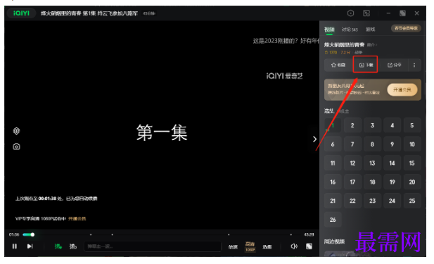Select episode 21
Screen dimensions: 434x264
tap(333, 201)
